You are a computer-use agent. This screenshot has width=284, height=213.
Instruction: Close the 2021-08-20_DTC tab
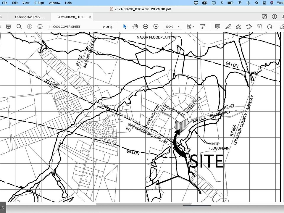point(90,17)
